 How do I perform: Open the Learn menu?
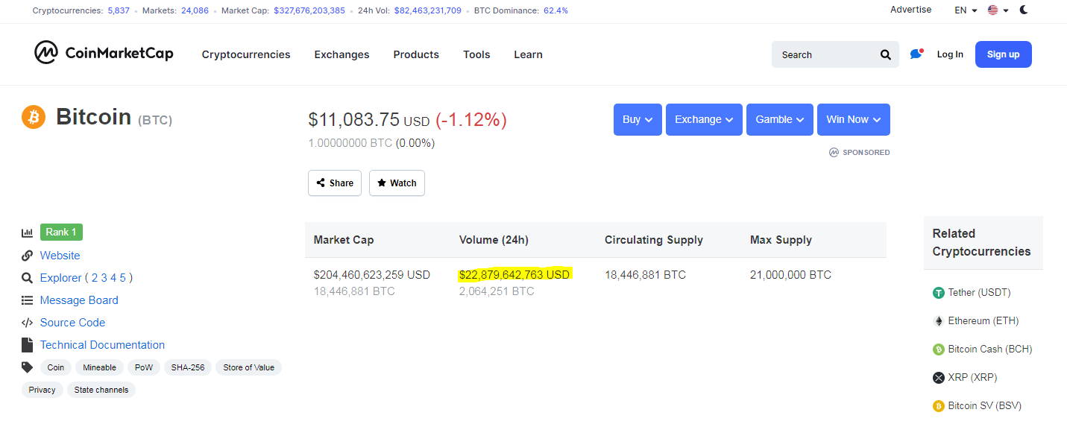click(528, 54)
